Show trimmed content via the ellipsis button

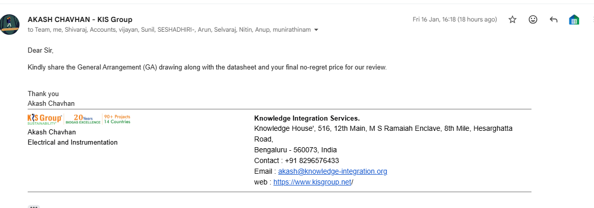pyautogui.click(x=34, y=206)
